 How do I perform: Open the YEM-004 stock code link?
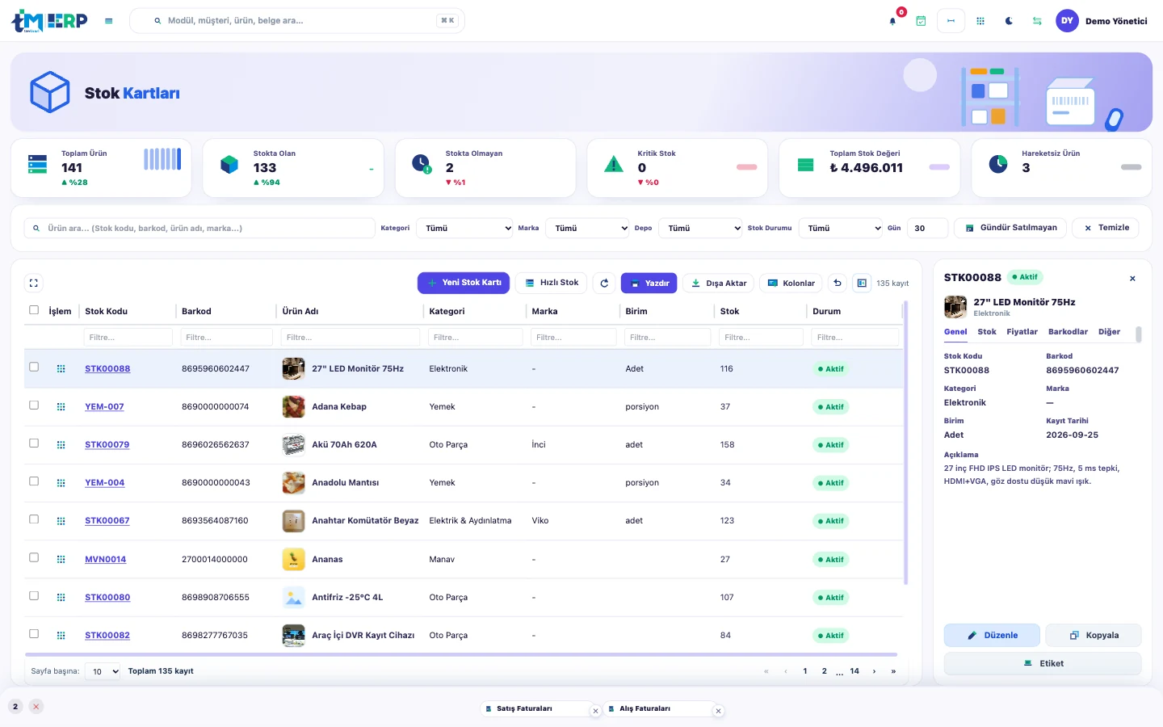tap(105, 483)
